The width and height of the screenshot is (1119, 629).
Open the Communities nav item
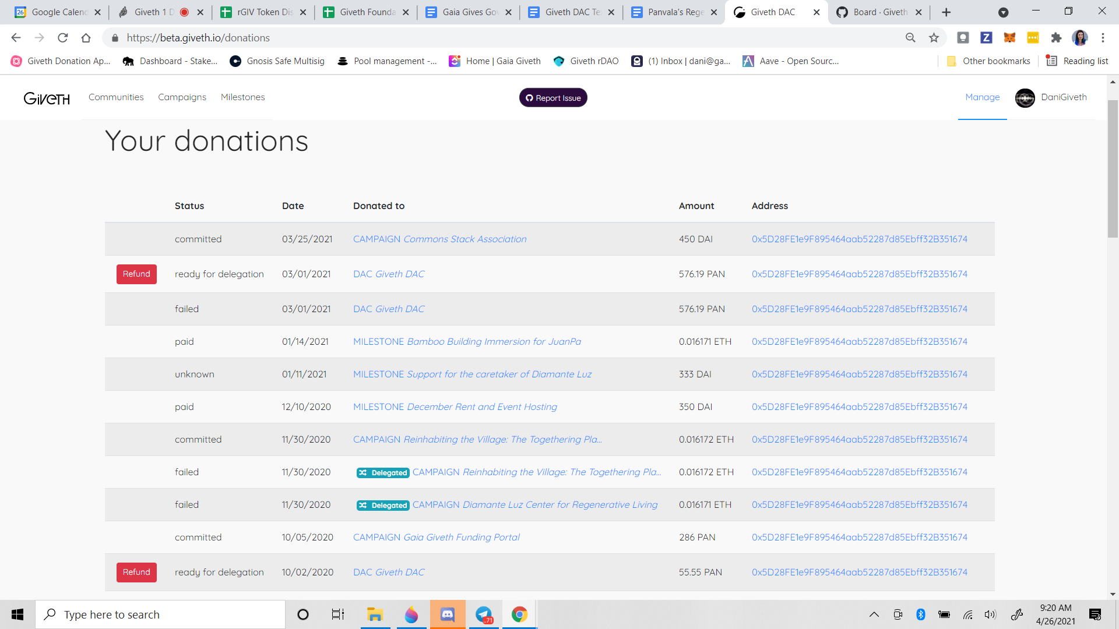click(116, 97)
